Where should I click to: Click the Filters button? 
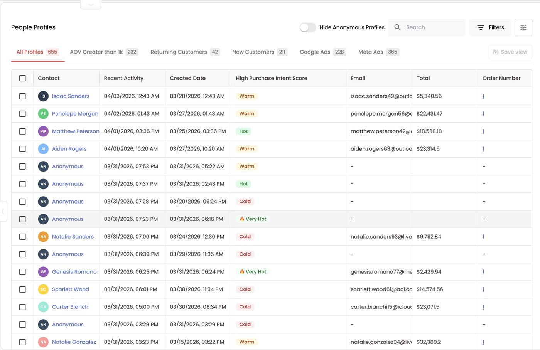pos(490,27)
